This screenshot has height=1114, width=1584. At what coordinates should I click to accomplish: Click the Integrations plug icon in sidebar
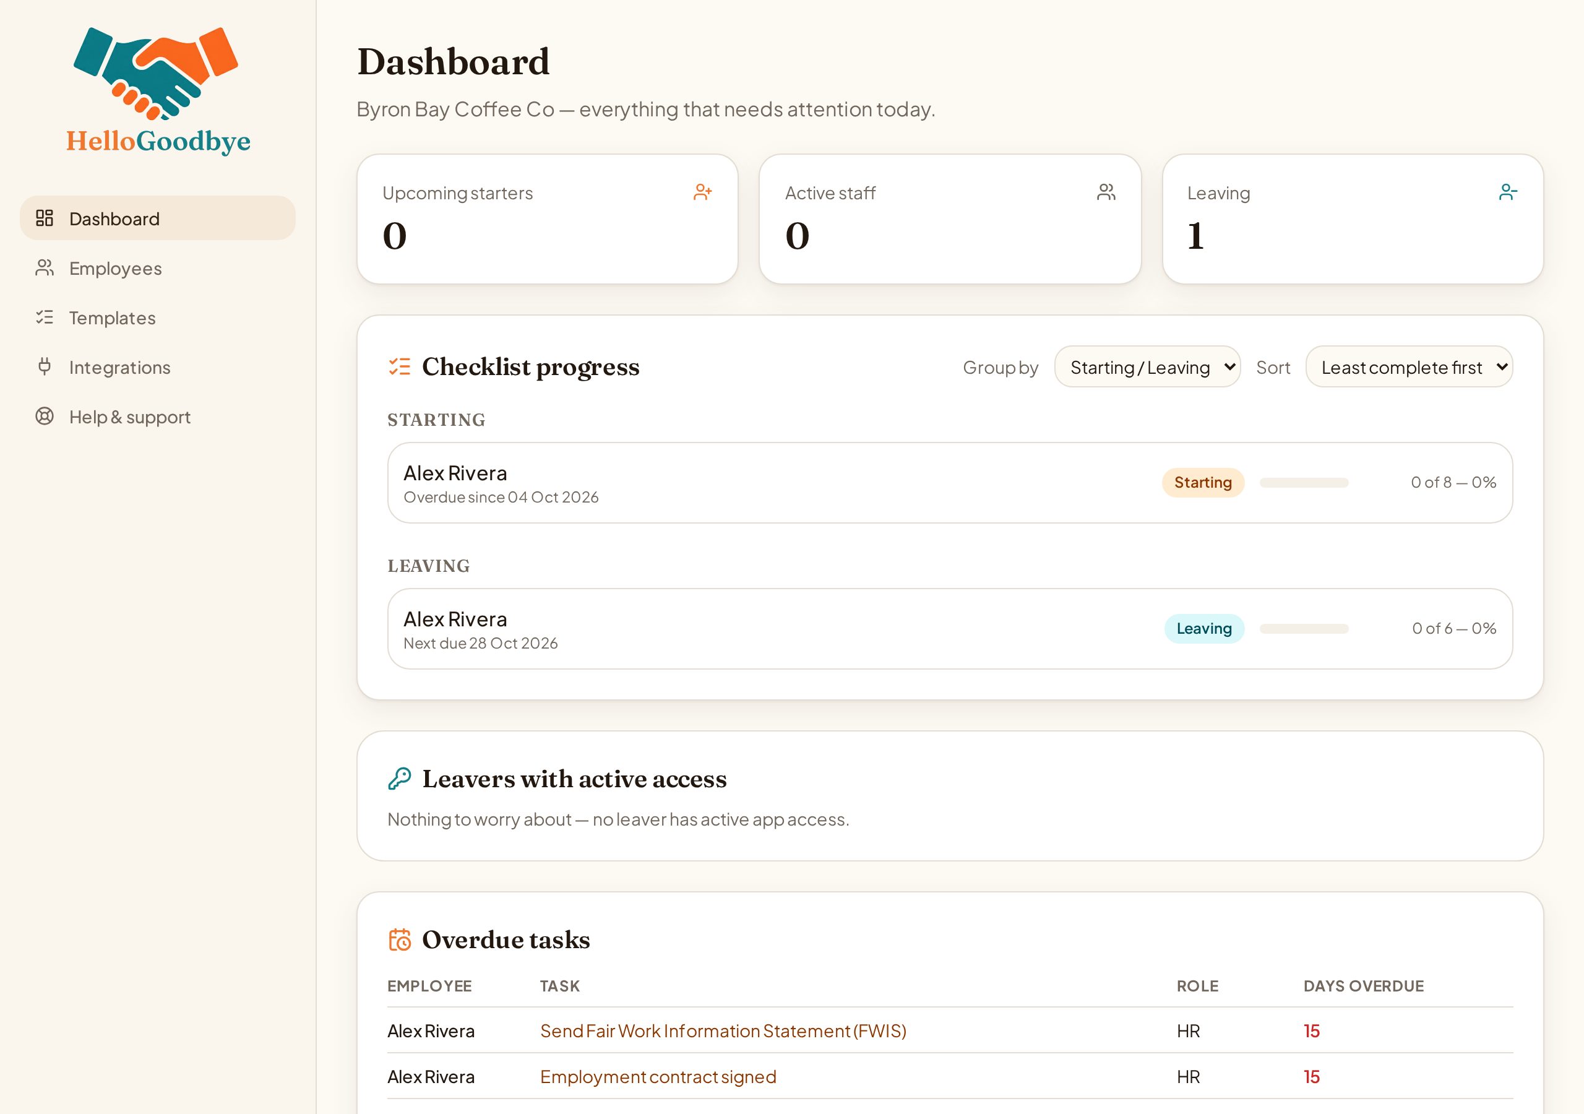tap(45, 366)
